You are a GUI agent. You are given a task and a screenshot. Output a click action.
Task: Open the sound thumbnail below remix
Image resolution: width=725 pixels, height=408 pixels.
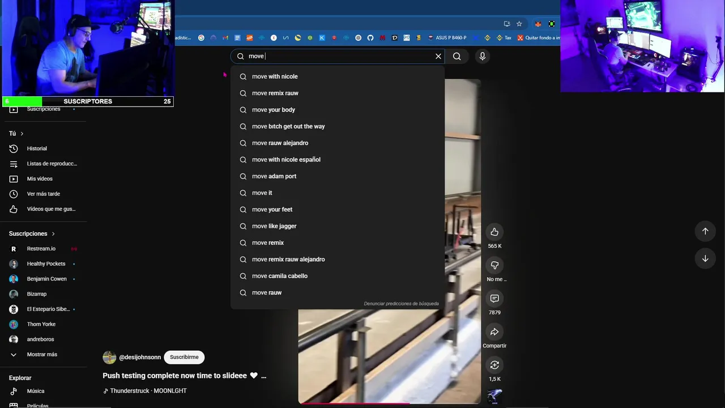[x=494, y=397]
